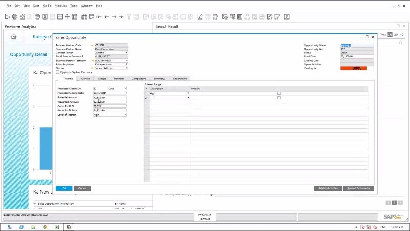
Task: Expand the Level of Interest dropdown
Action: point(125,115)
